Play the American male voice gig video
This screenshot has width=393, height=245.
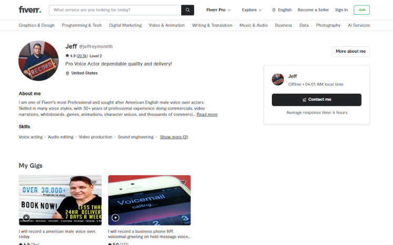[26, 218]
